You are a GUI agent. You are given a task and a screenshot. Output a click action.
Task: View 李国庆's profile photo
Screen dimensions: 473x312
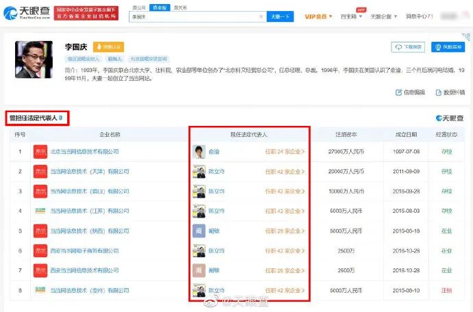[34, 60]
